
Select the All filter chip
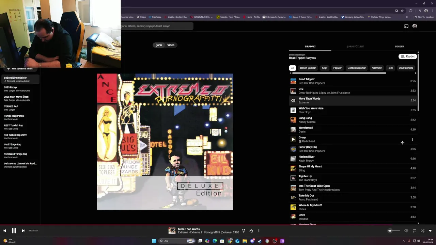pyautogui.click(x=292, y=68)
